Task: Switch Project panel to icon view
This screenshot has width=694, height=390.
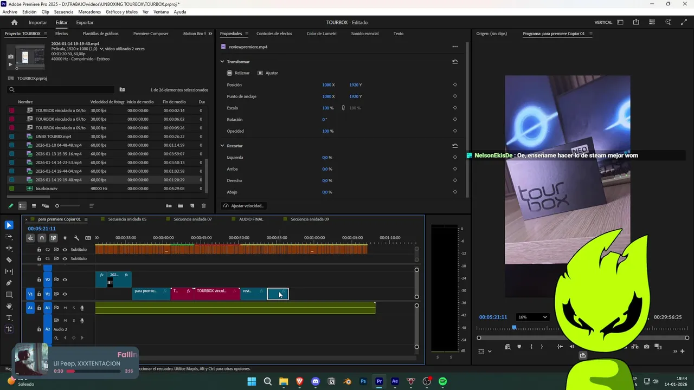Action: pyautogui.click(x=34, y=206)
